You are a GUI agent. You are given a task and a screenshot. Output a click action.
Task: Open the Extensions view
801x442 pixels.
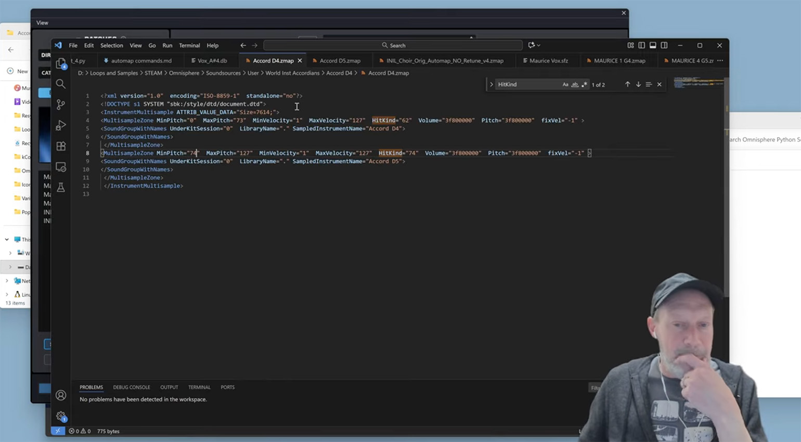coord(61,146)
